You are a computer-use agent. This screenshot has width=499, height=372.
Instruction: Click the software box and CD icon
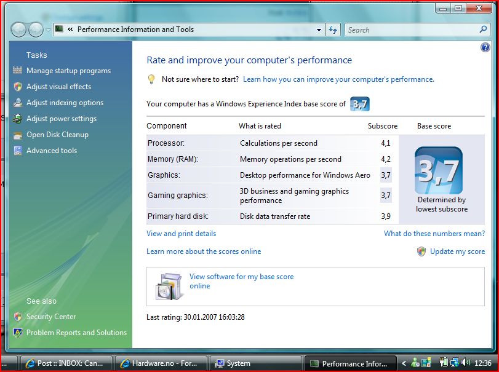(170, 286)
